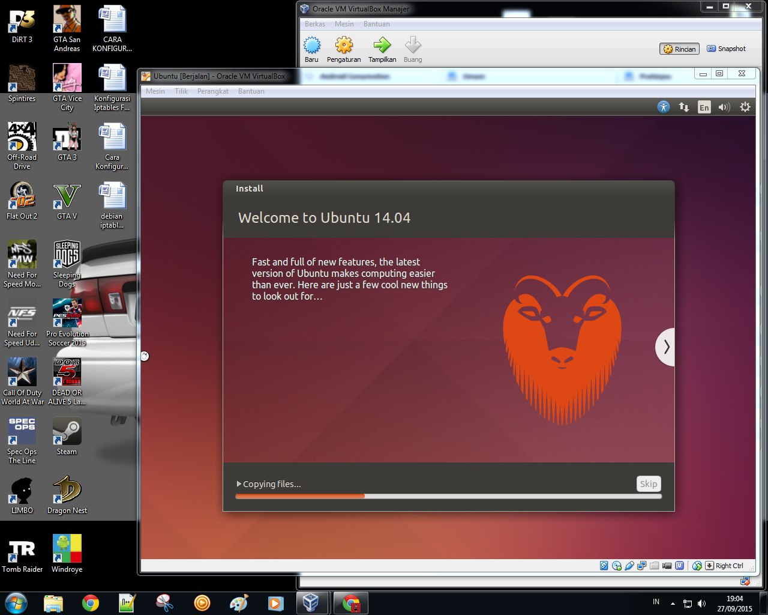Select the DiRT 3 desktop shortcut
Image resolution: width=768 pixels, height=615 pixels.
coord(22,25)
